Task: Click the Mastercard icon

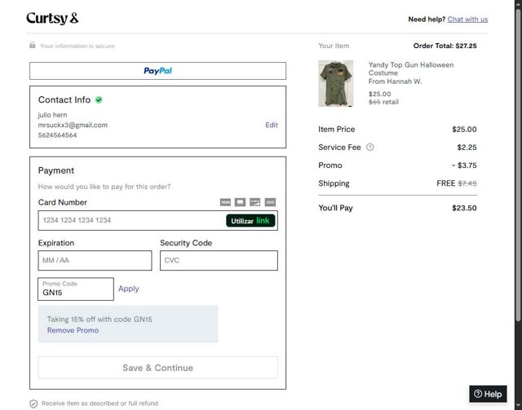Action: tap(240, 202)
